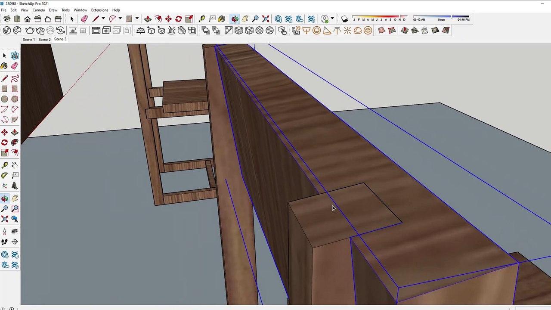Image resolution: width=551 pixels, height=310 pixels.
Task: Activate the Move tool in left toolbar
Action: click(4, 132)
